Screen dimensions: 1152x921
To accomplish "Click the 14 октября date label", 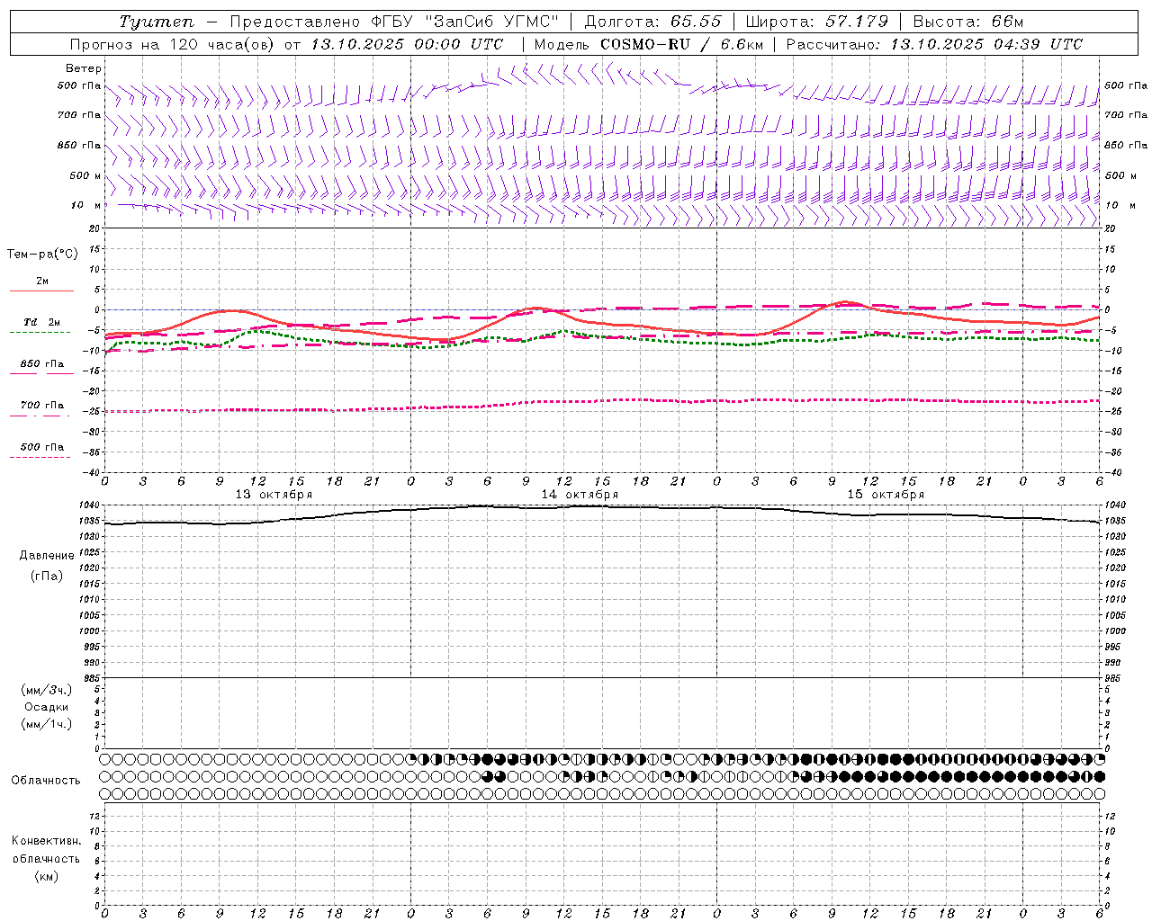I will (x=580, y=495).
